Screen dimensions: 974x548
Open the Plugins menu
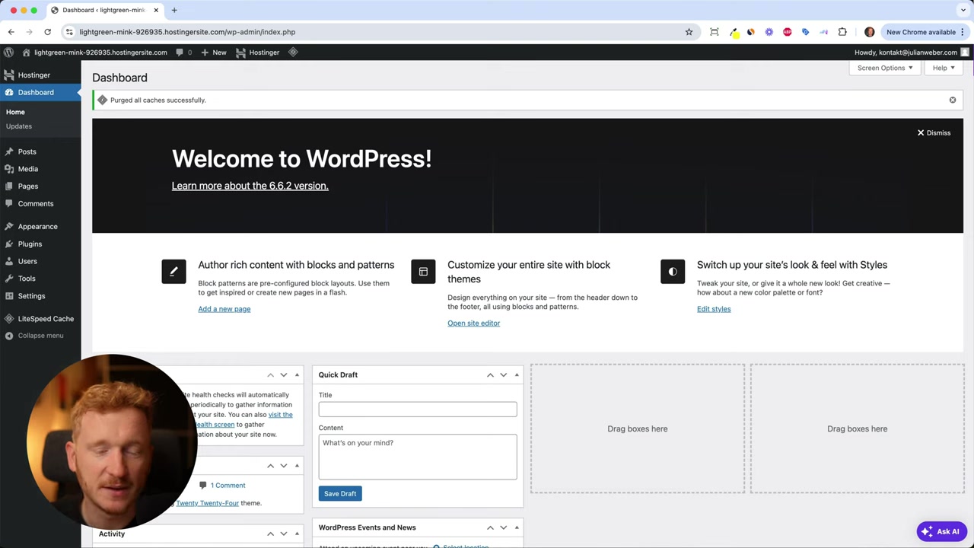[40, 244]
